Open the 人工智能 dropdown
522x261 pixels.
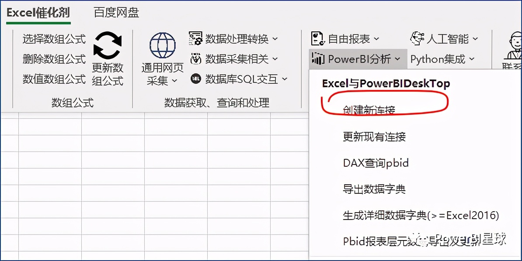click(x=477, y=39)
